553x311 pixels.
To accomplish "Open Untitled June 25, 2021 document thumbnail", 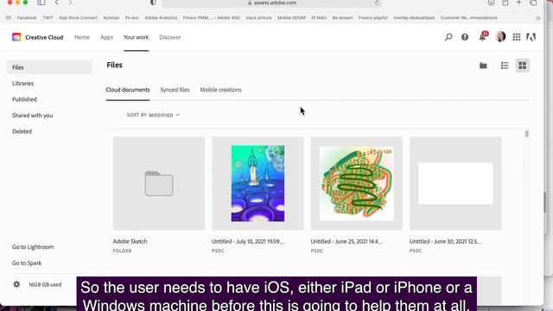I will (357, 183).
